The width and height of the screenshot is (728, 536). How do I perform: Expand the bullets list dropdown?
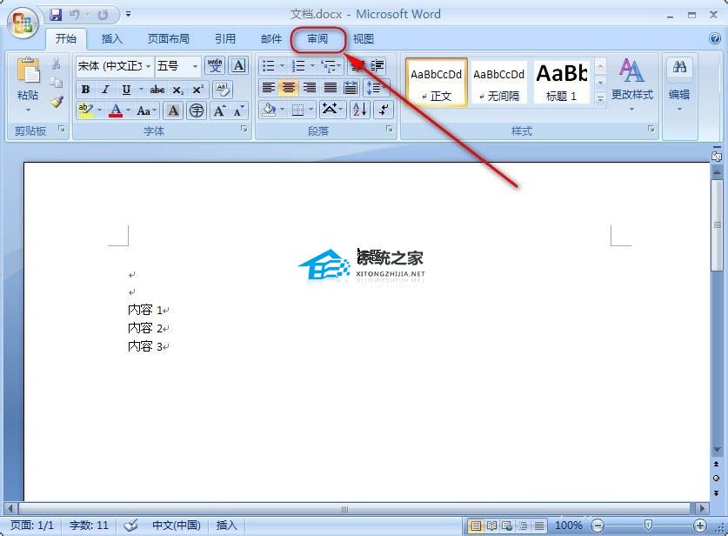282,66
